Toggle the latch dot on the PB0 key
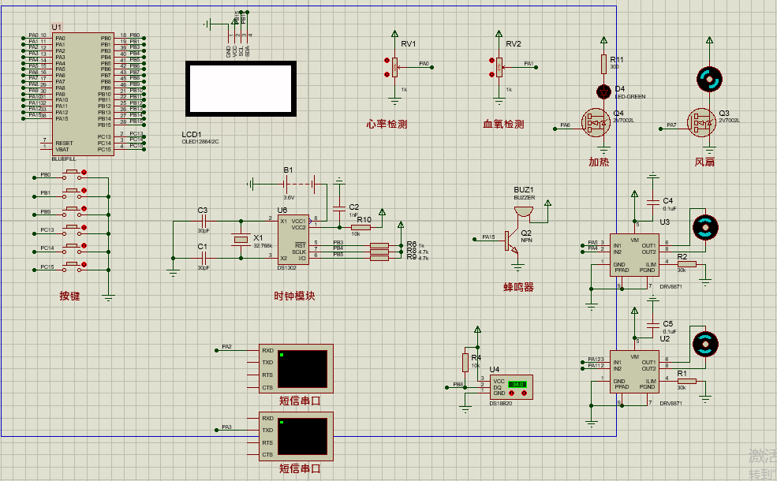Viewport: 777px width, 481px height. point(84,173)
